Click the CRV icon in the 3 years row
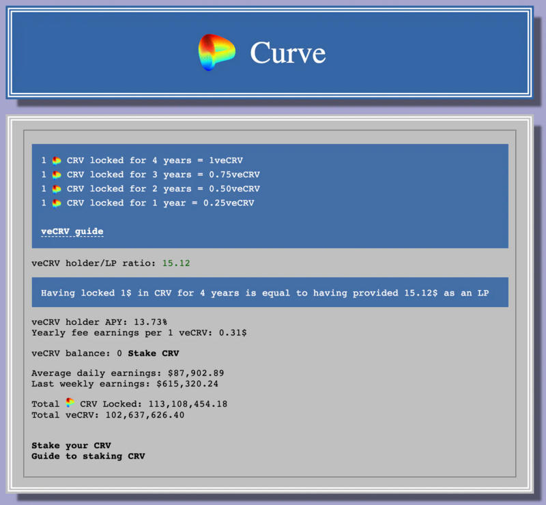 [x=57, y=175]
